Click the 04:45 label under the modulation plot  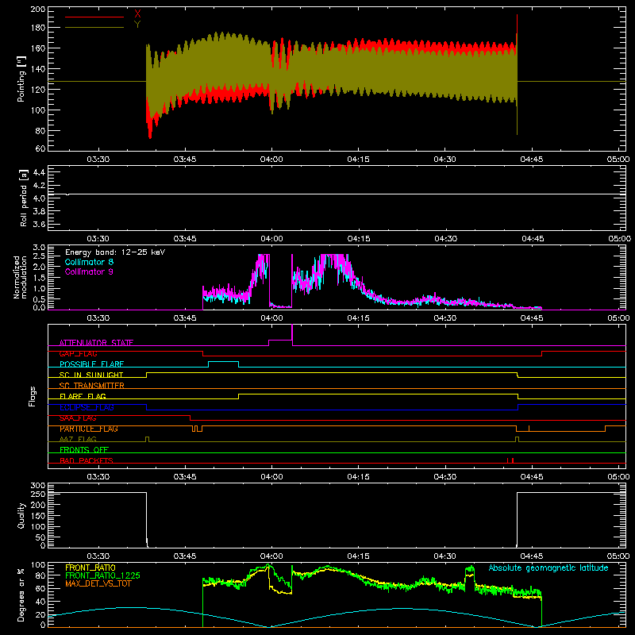532,318
